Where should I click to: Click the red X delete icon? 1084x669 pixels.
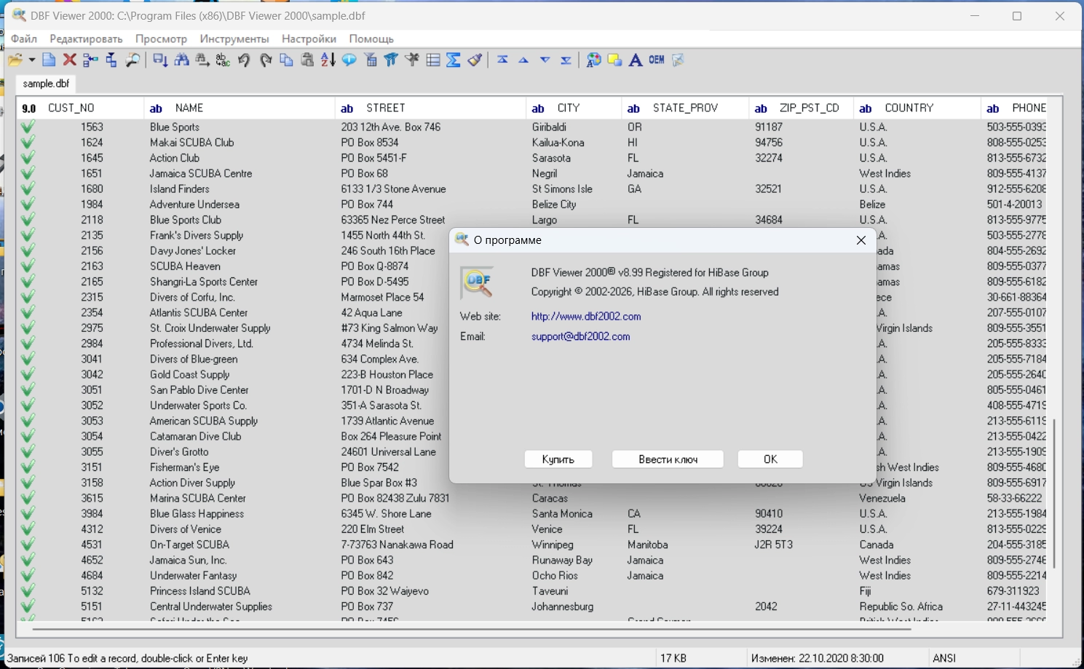[70, 60]
